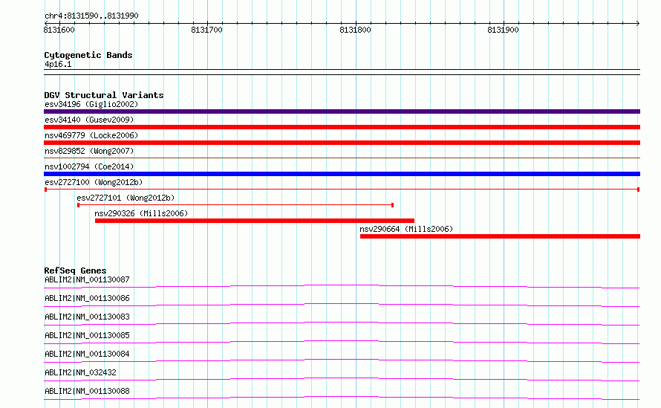The width and height of the screenshot is (661, 408).
Task: Click the magenta intron line under NM_001130088
Action: (x=342, y=398)
